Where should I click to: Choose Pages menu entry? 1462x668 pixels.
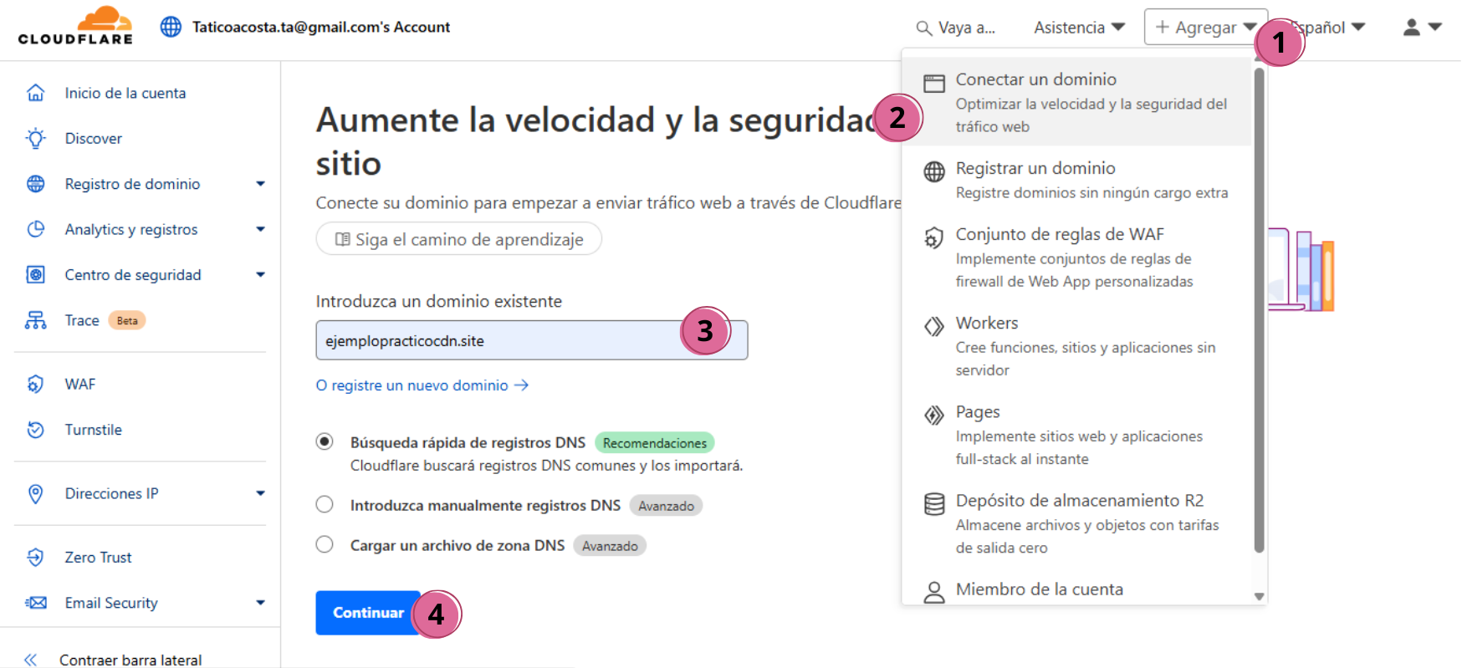(1076, 435)
